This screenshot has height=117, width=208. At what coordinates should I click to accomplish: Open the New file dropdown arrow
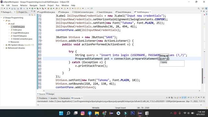point(4,8)
